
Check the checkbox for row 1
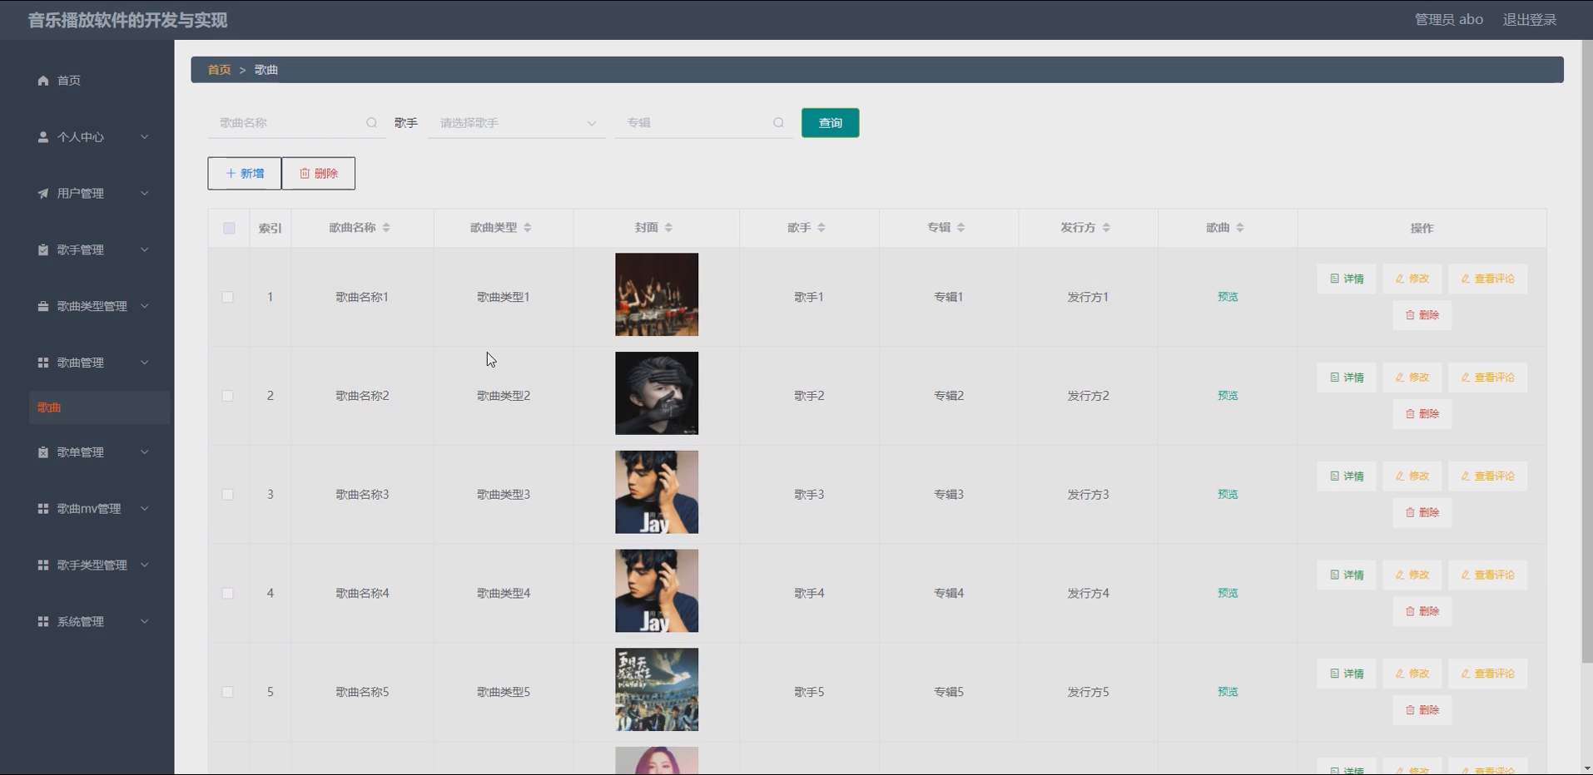(x=228, y=298)
